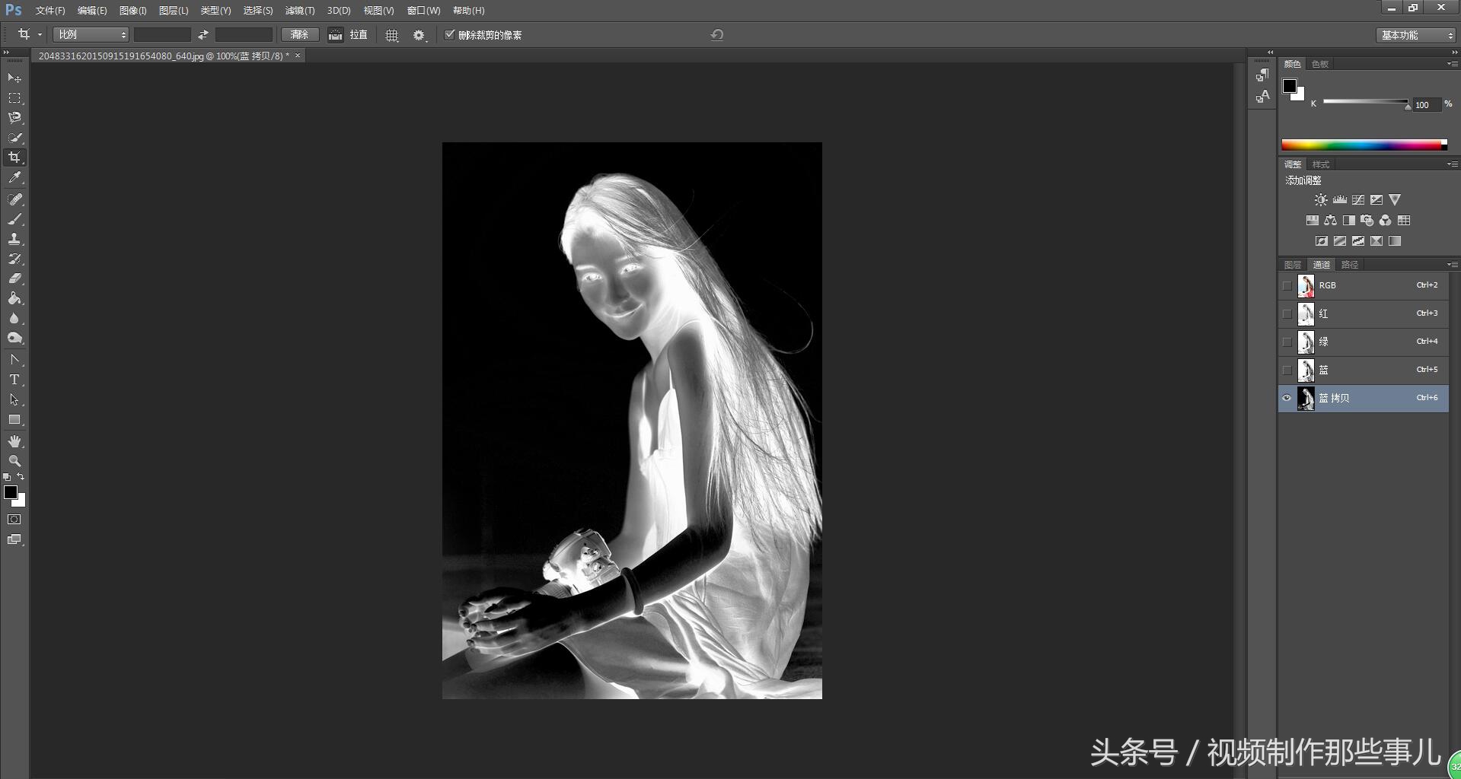
Task: Show the 红 channel visibility
Action: point(1287,313)
